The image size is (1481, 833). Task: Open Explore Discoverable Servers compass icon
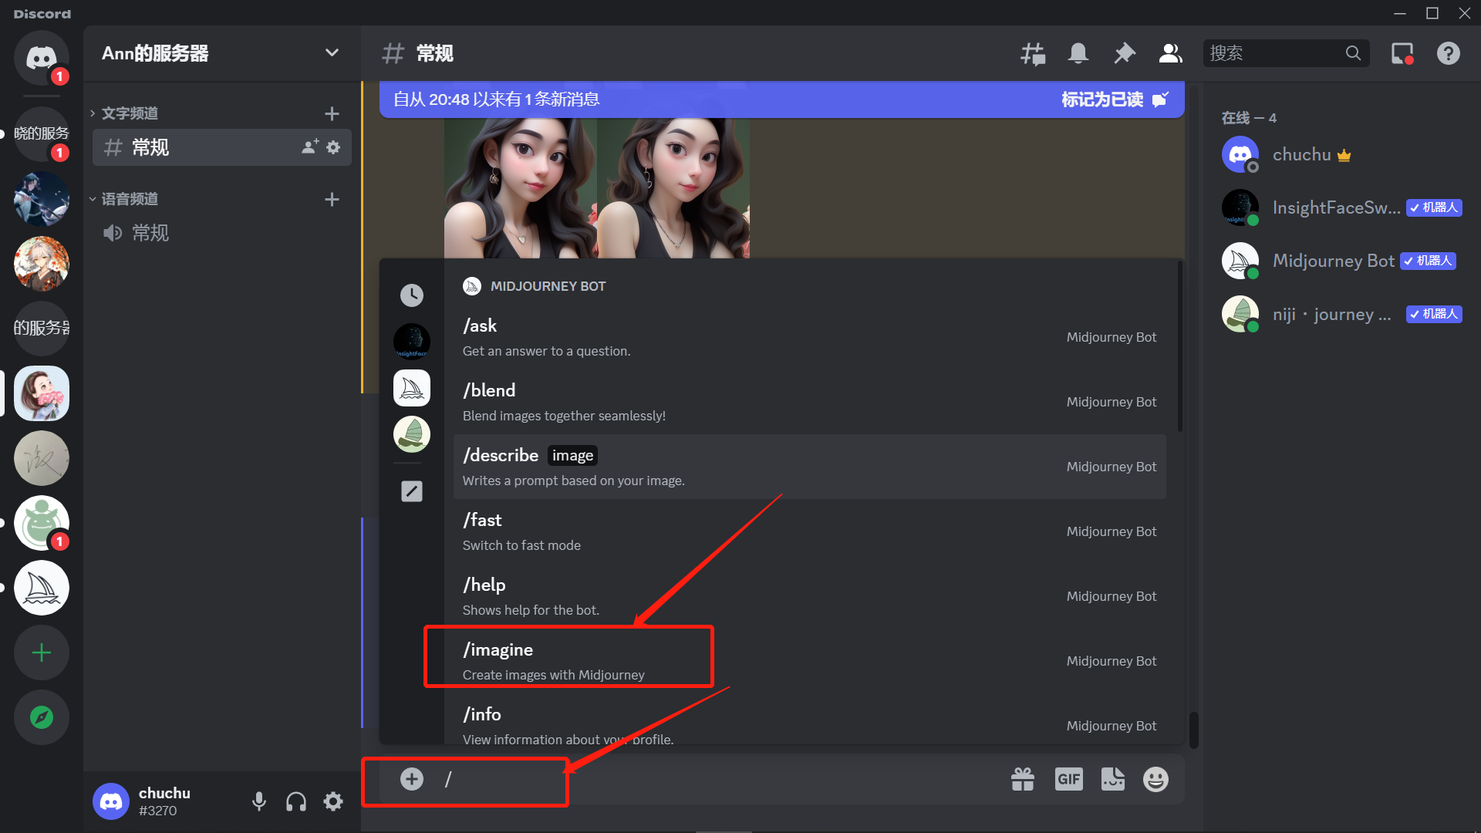coord(42,717)
